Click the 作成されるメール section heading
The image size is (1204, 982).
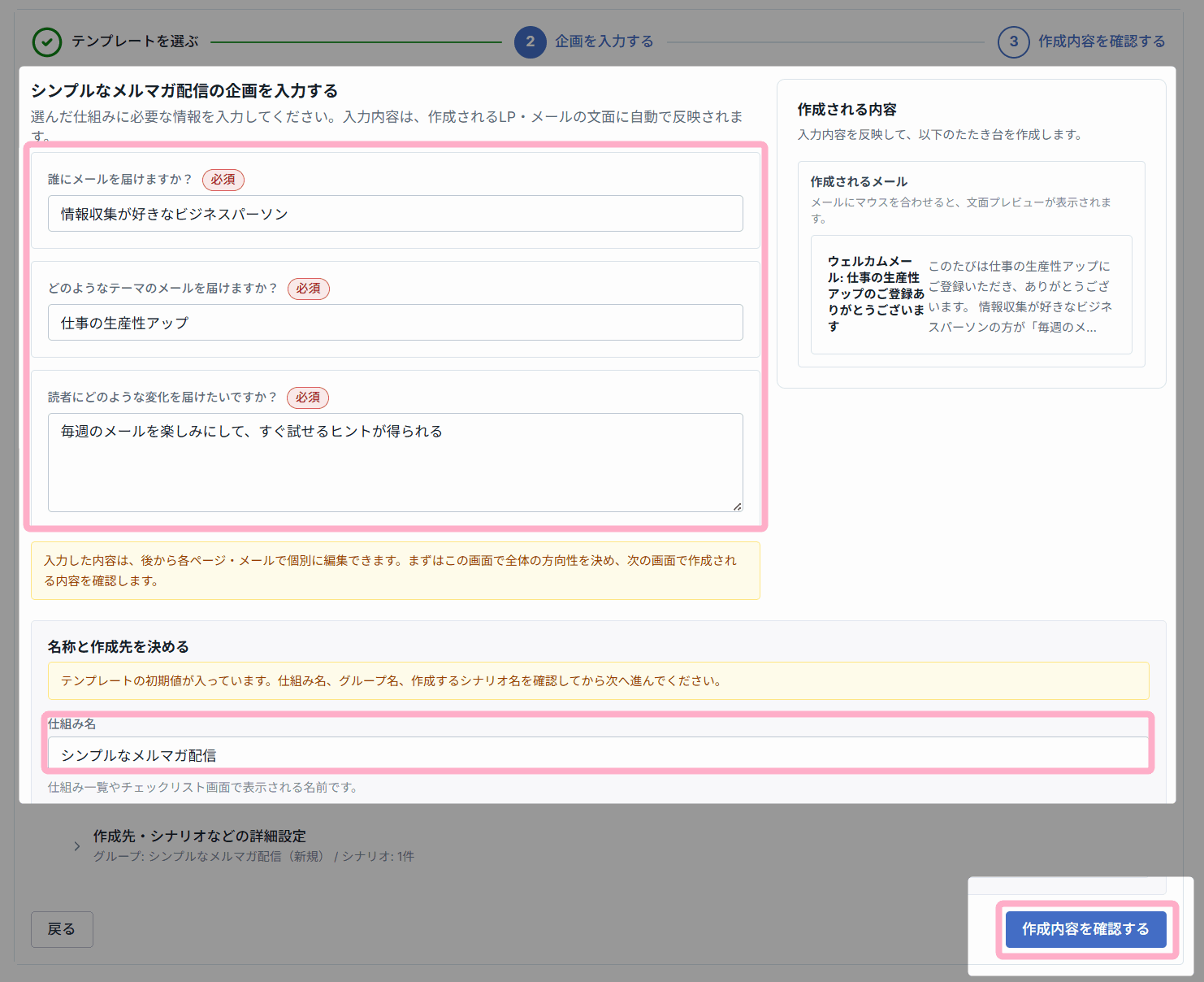click(859, 182)
